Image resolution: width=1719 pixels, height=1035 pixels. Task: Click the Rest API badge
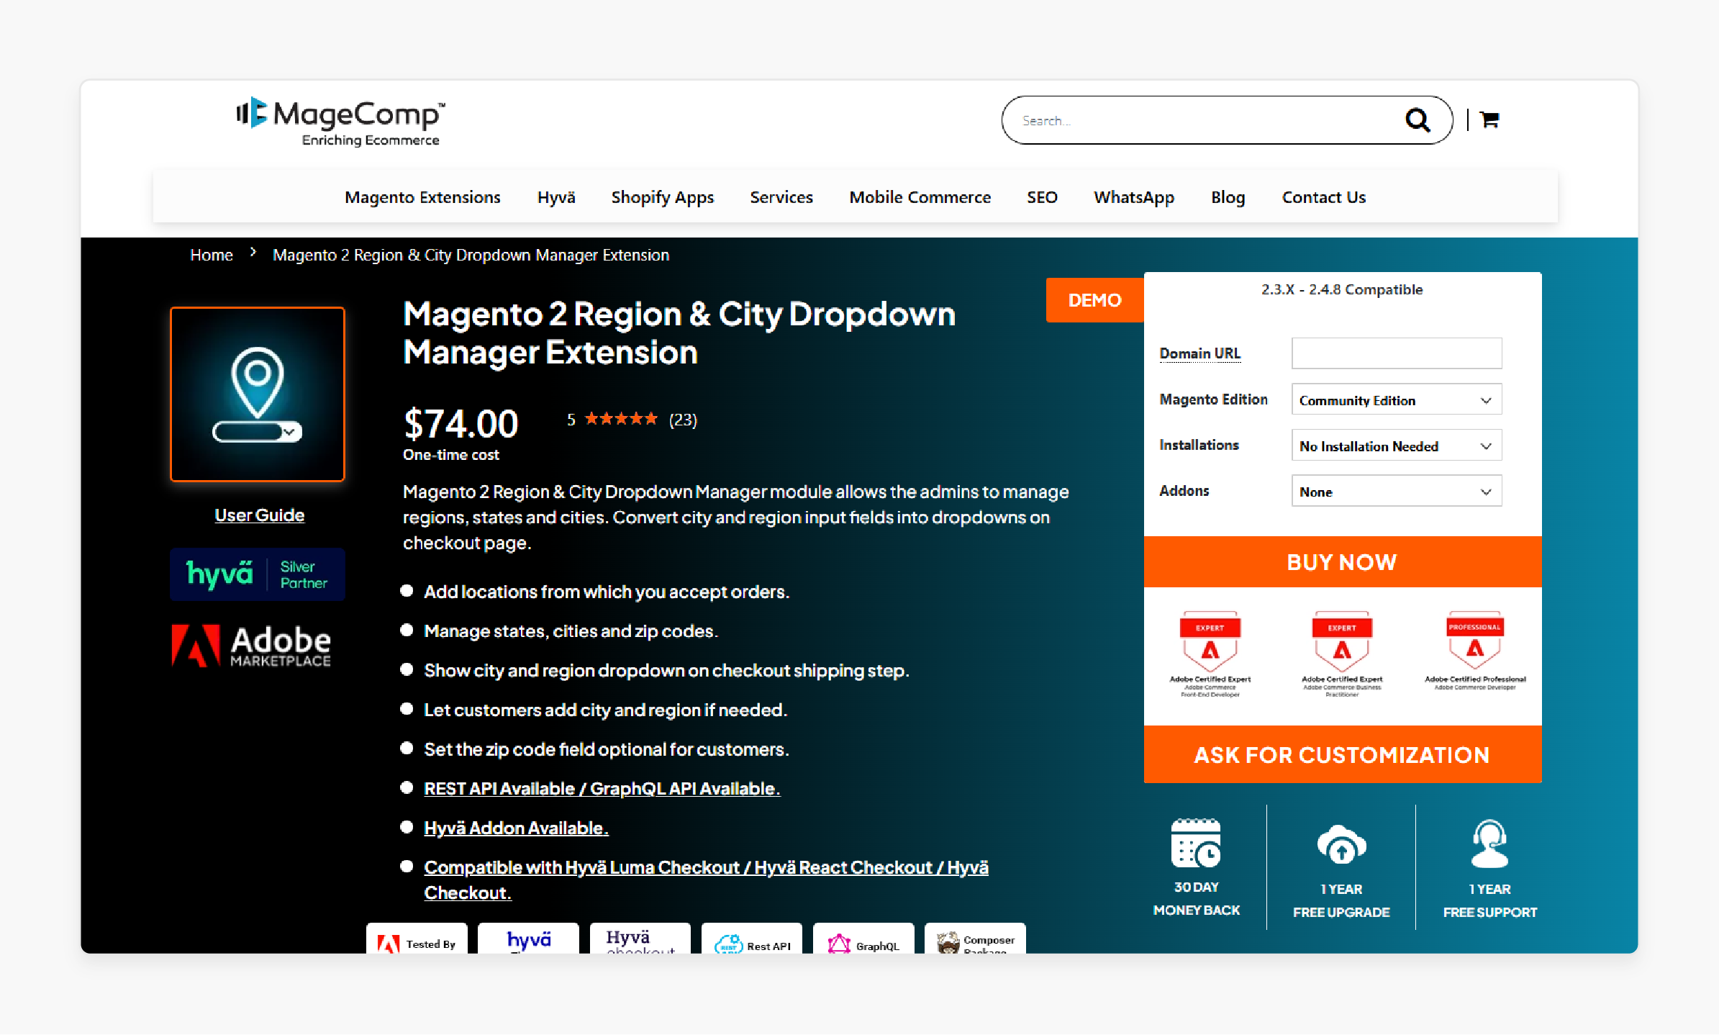(752, 939)
